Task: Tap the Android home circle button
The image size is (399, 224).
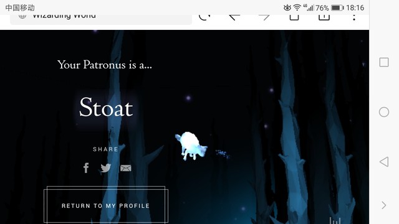Action: click(384, 112)
